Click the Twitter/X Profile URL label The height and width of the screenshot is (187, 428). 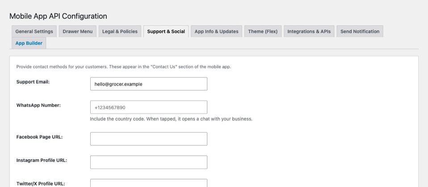(x=41, y=184)
